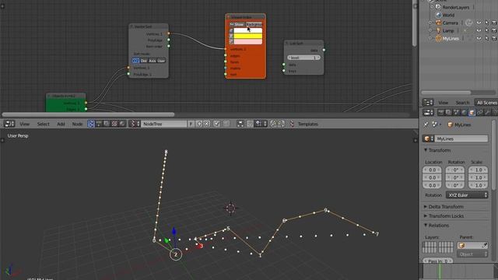Select User sort mode on Vector Sort node
Viewport: 498px width, 280px height.
[161, 61]
